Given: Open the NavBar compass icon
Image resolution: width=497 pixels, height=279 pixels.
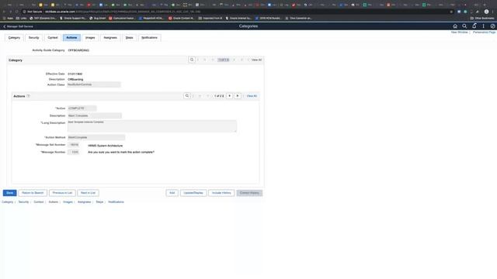Looking at the screenshot, I should [492, 26].
